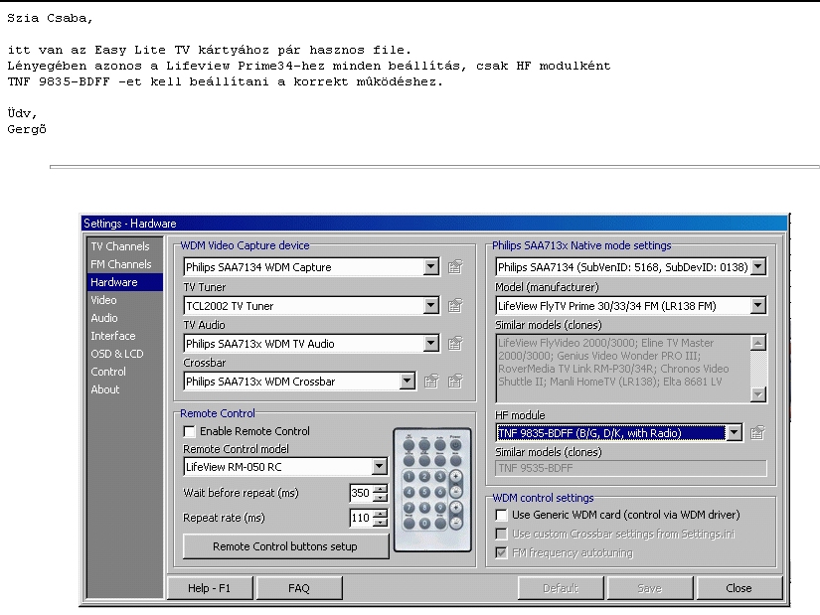This screenshot has height=615, width=820.
Task: Open TV Audio properties icon
Action: (455, 344)
